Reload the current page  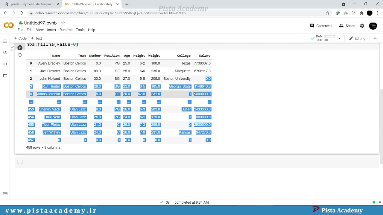coord(22,13)
